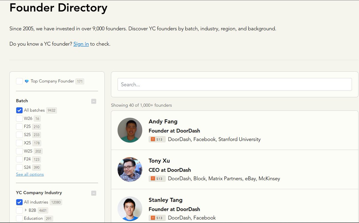Click the YC S13 badge under Tony Xu
The width and height of the screenshot is (359, 223).
point(157,178)
